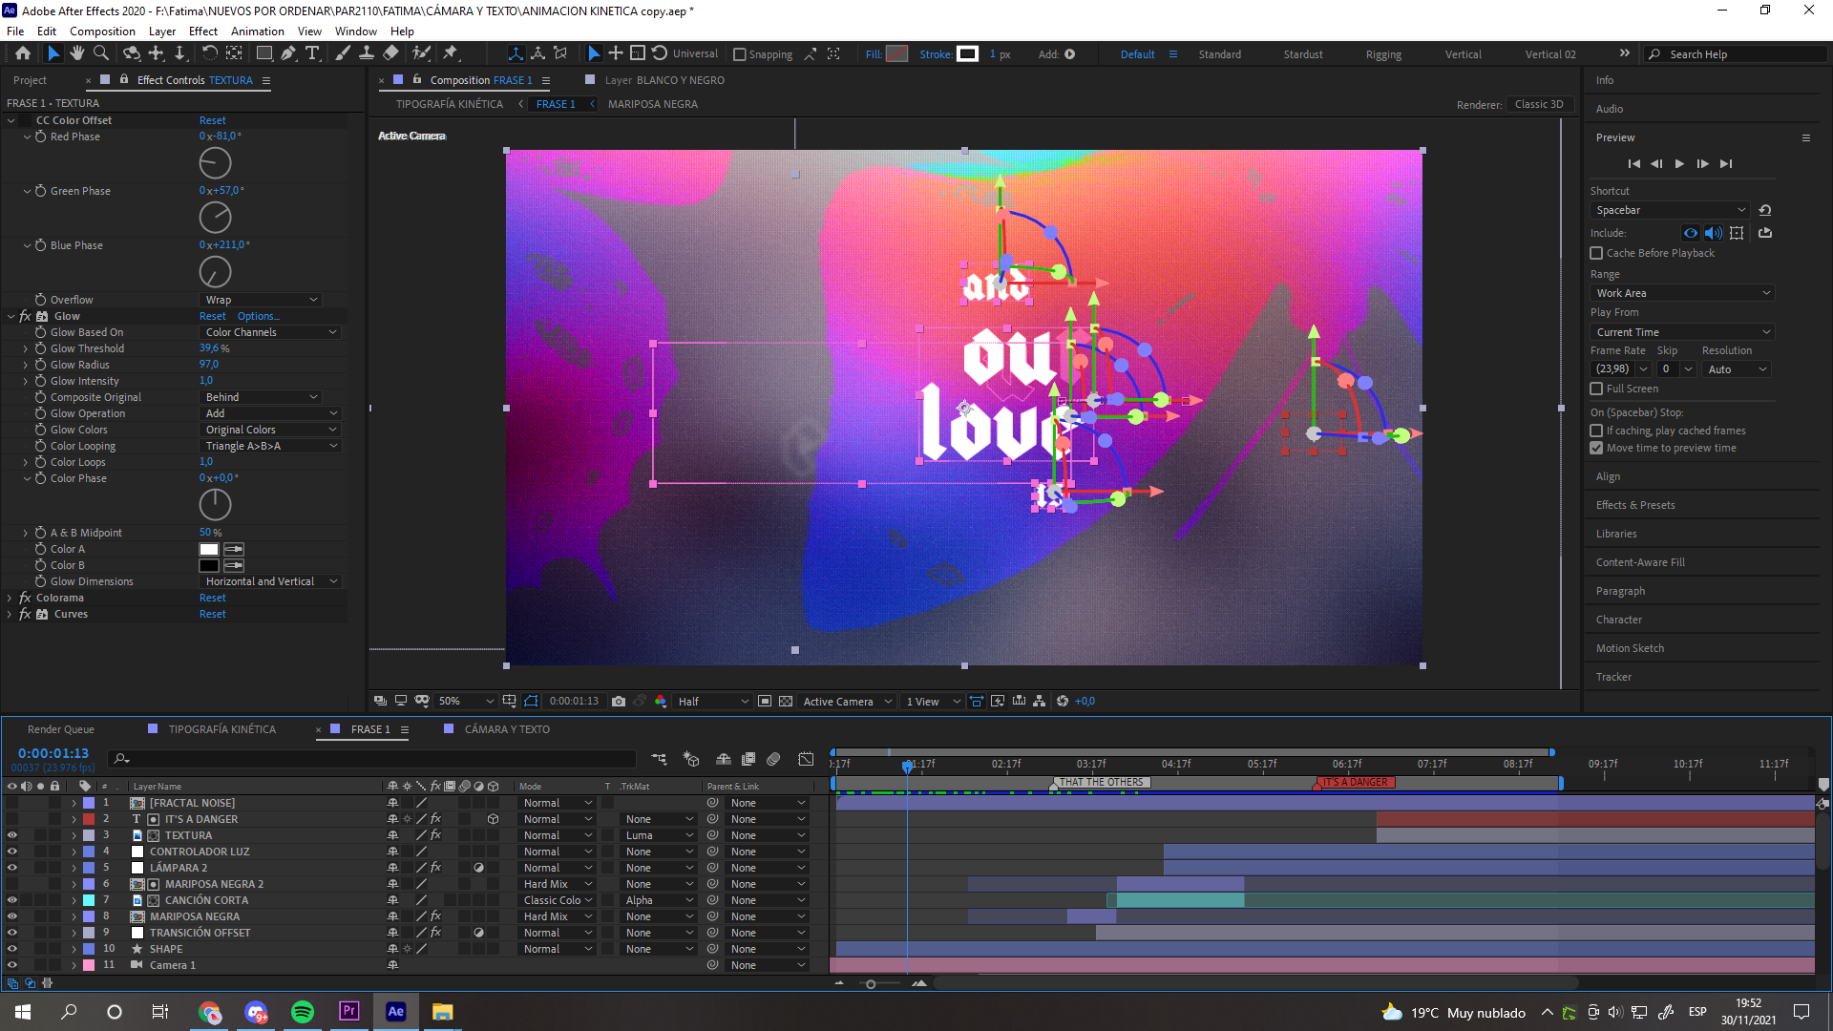
Task: Reset the CC Color Offset effect
Action: pos(212,120)
